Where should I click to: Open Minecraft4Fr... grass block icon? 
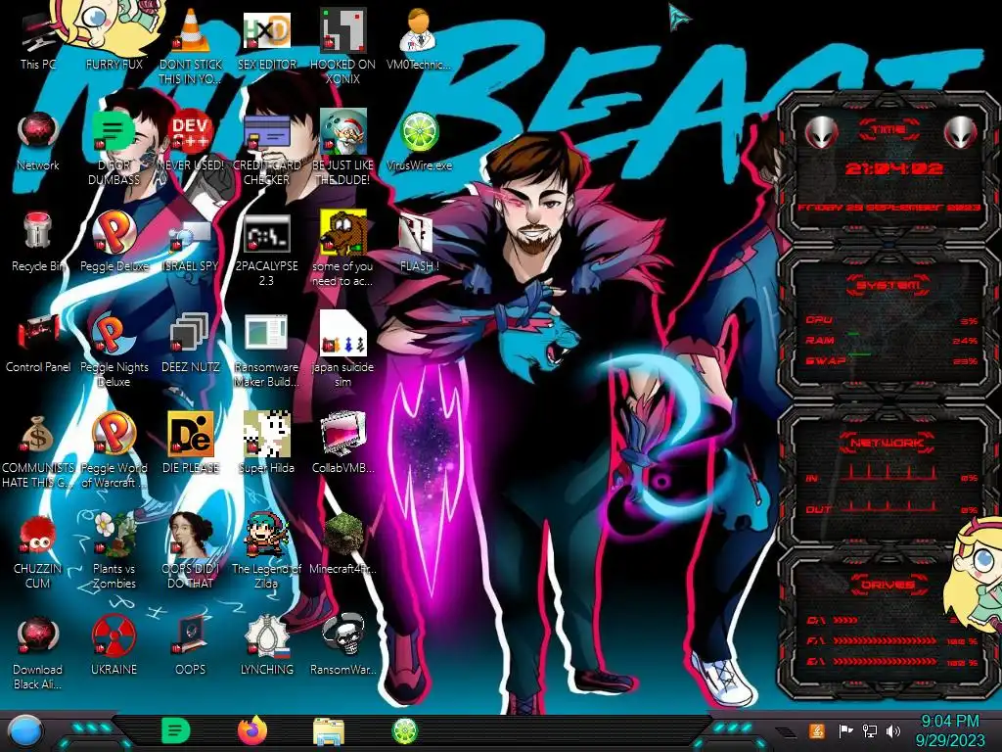coord(342,543)
